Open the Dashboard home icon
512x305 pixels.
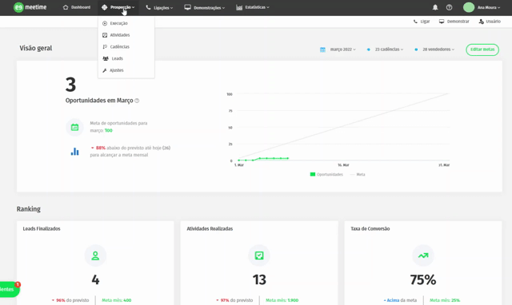[x=66, y=7]
